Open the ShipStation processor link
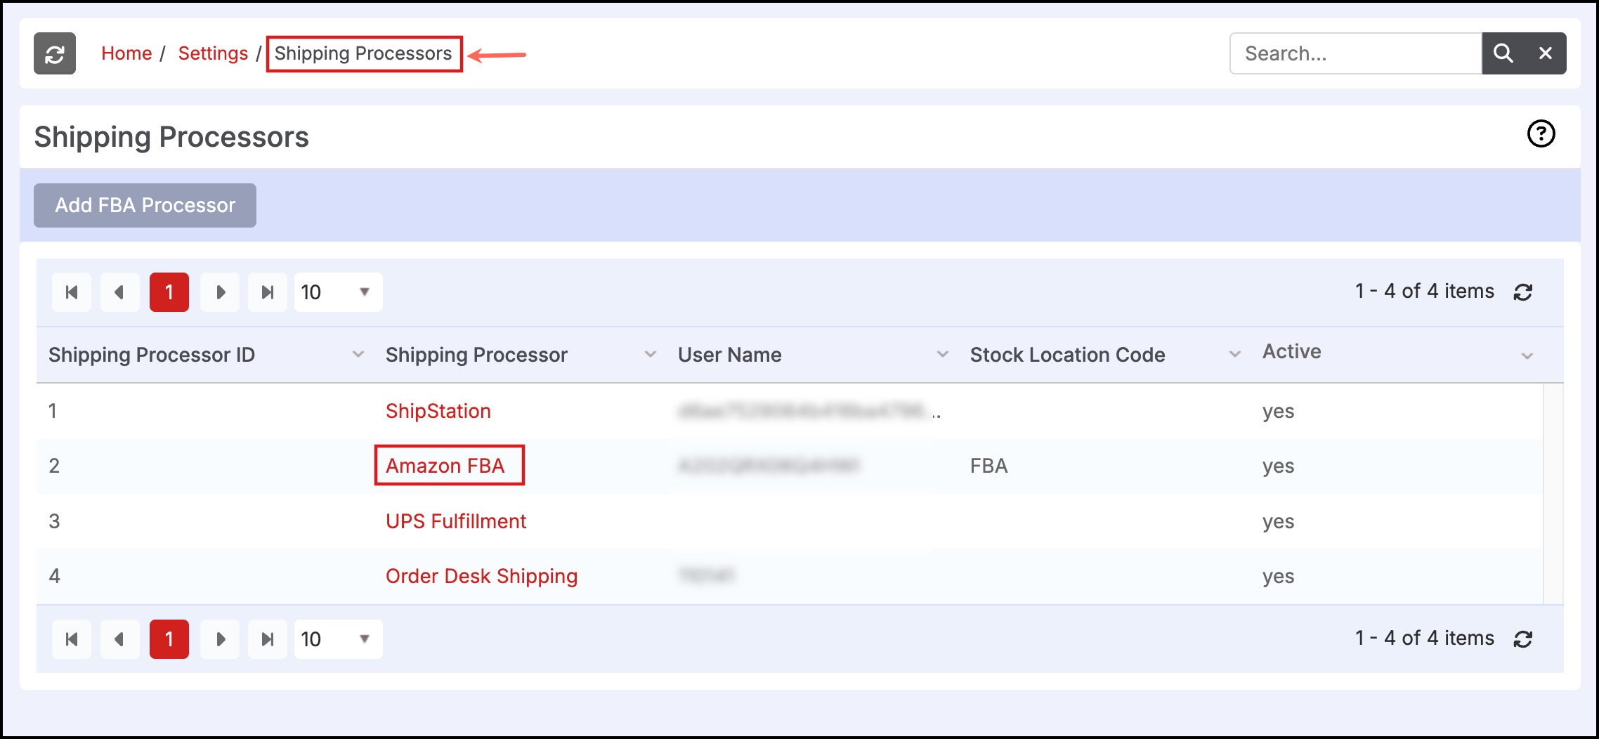 (438, 411)
